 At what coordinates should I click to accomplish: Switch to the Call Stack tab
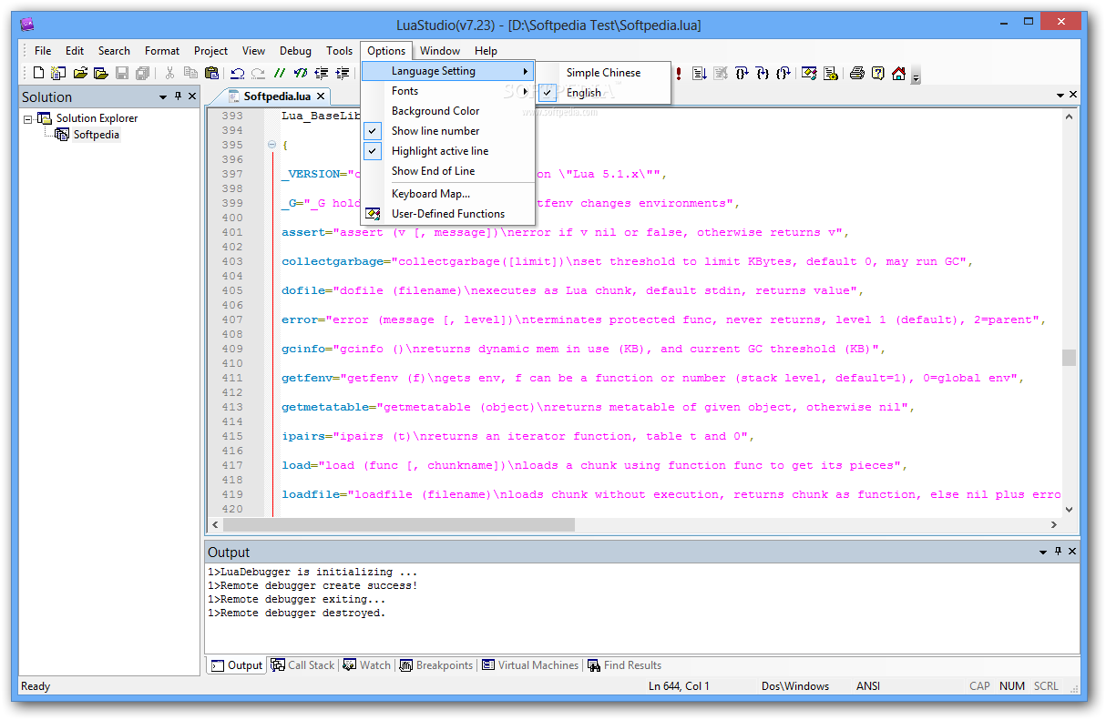click(302, 665)
